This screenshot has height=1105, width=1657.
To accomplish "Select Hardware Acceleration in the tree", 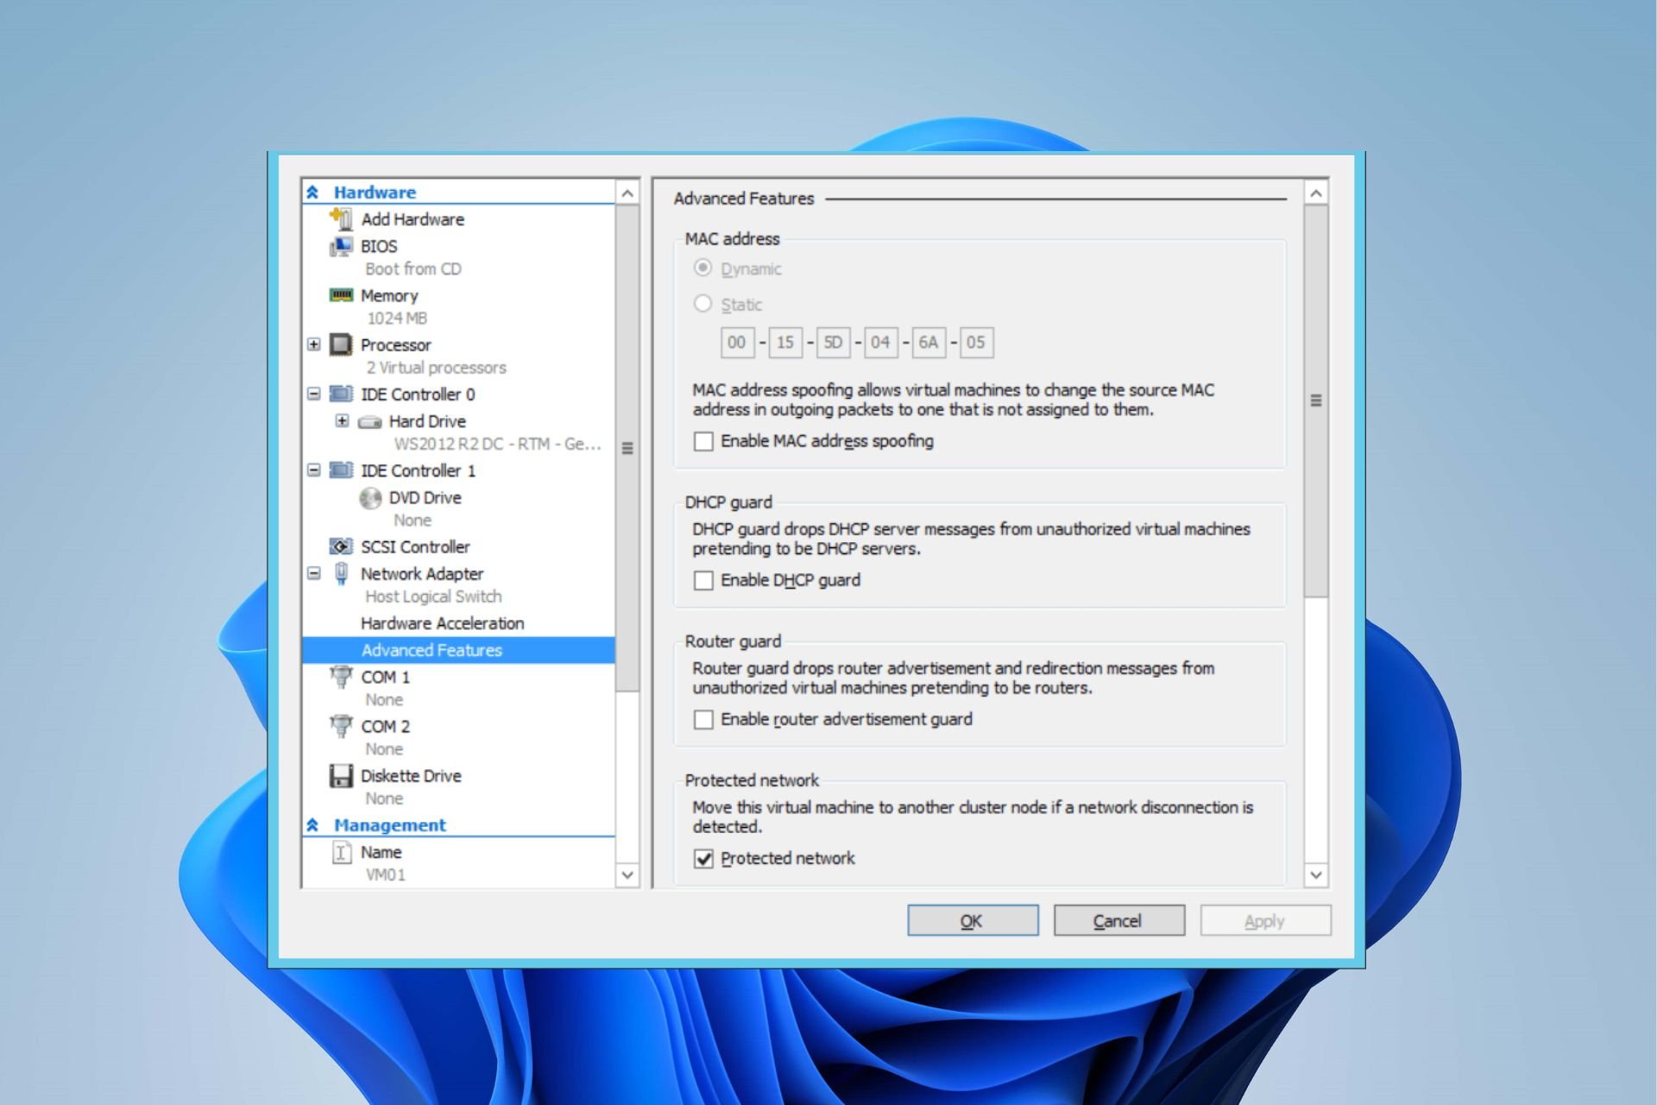I will [443, 623].
